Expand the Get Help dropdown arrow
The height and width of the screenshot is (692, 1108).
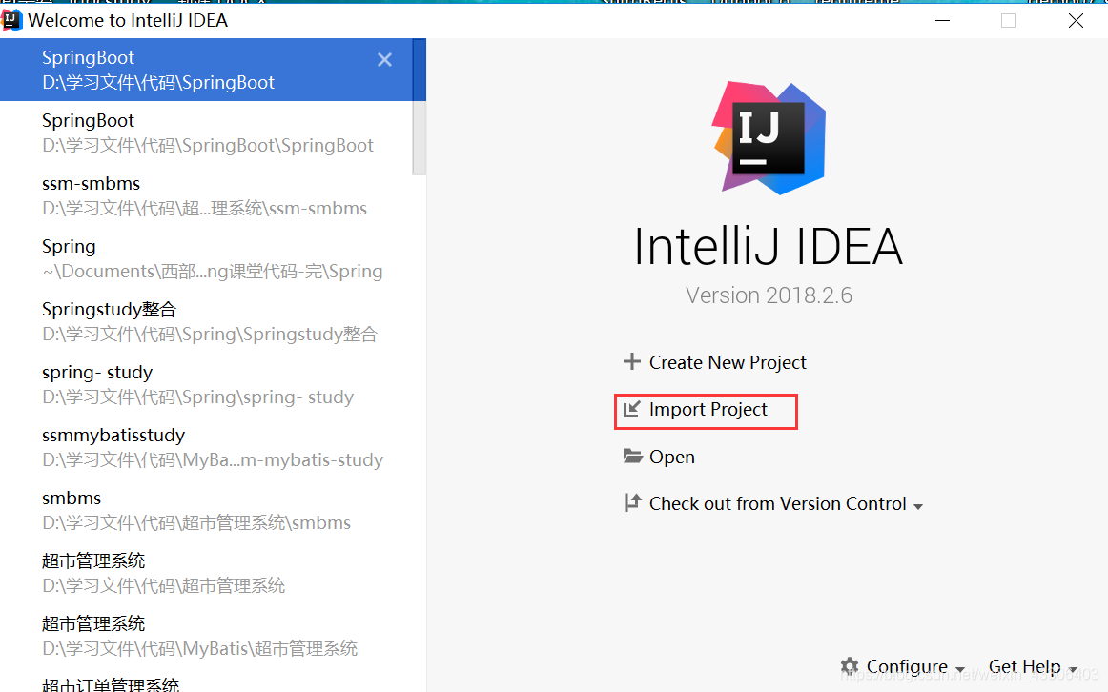click(x=1073, y=669)
